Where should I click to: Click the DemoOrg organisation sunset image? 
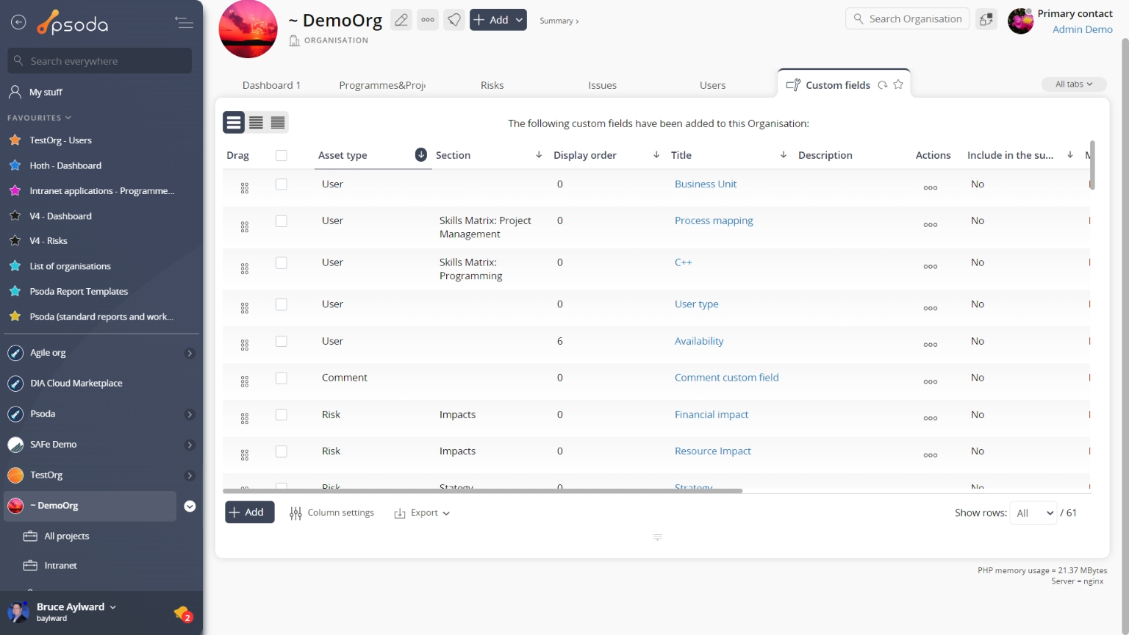[248, 29]
